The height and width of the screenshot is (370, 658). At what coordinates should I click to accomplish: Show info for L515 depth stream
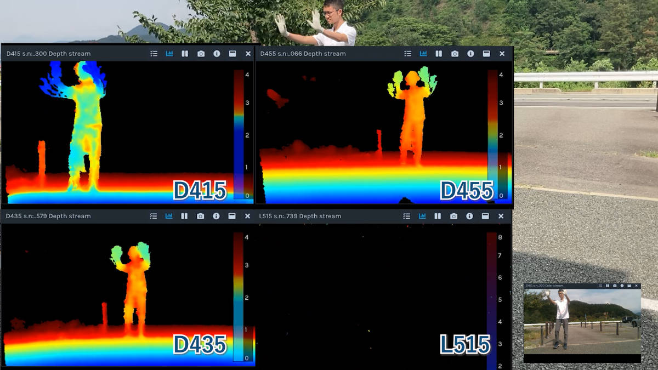pyautogui.click(x=469, y=216)
